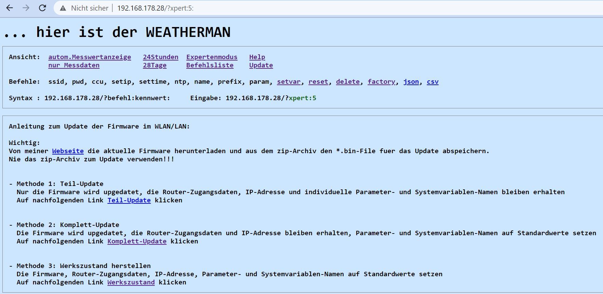Screen dimensions: 603x294
Task: Start the Teil-Update via its link
Action: click(x=129, y=200)
